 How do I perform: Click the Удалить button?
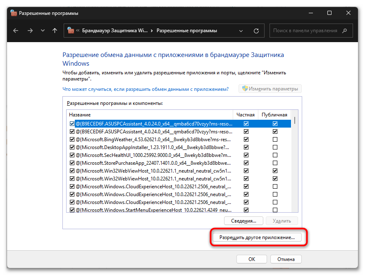[282, 221]
